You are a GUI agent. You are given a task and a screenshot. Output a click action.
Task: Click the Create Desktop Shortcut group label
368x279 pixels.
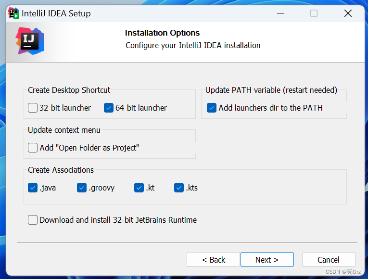(69, 90)
